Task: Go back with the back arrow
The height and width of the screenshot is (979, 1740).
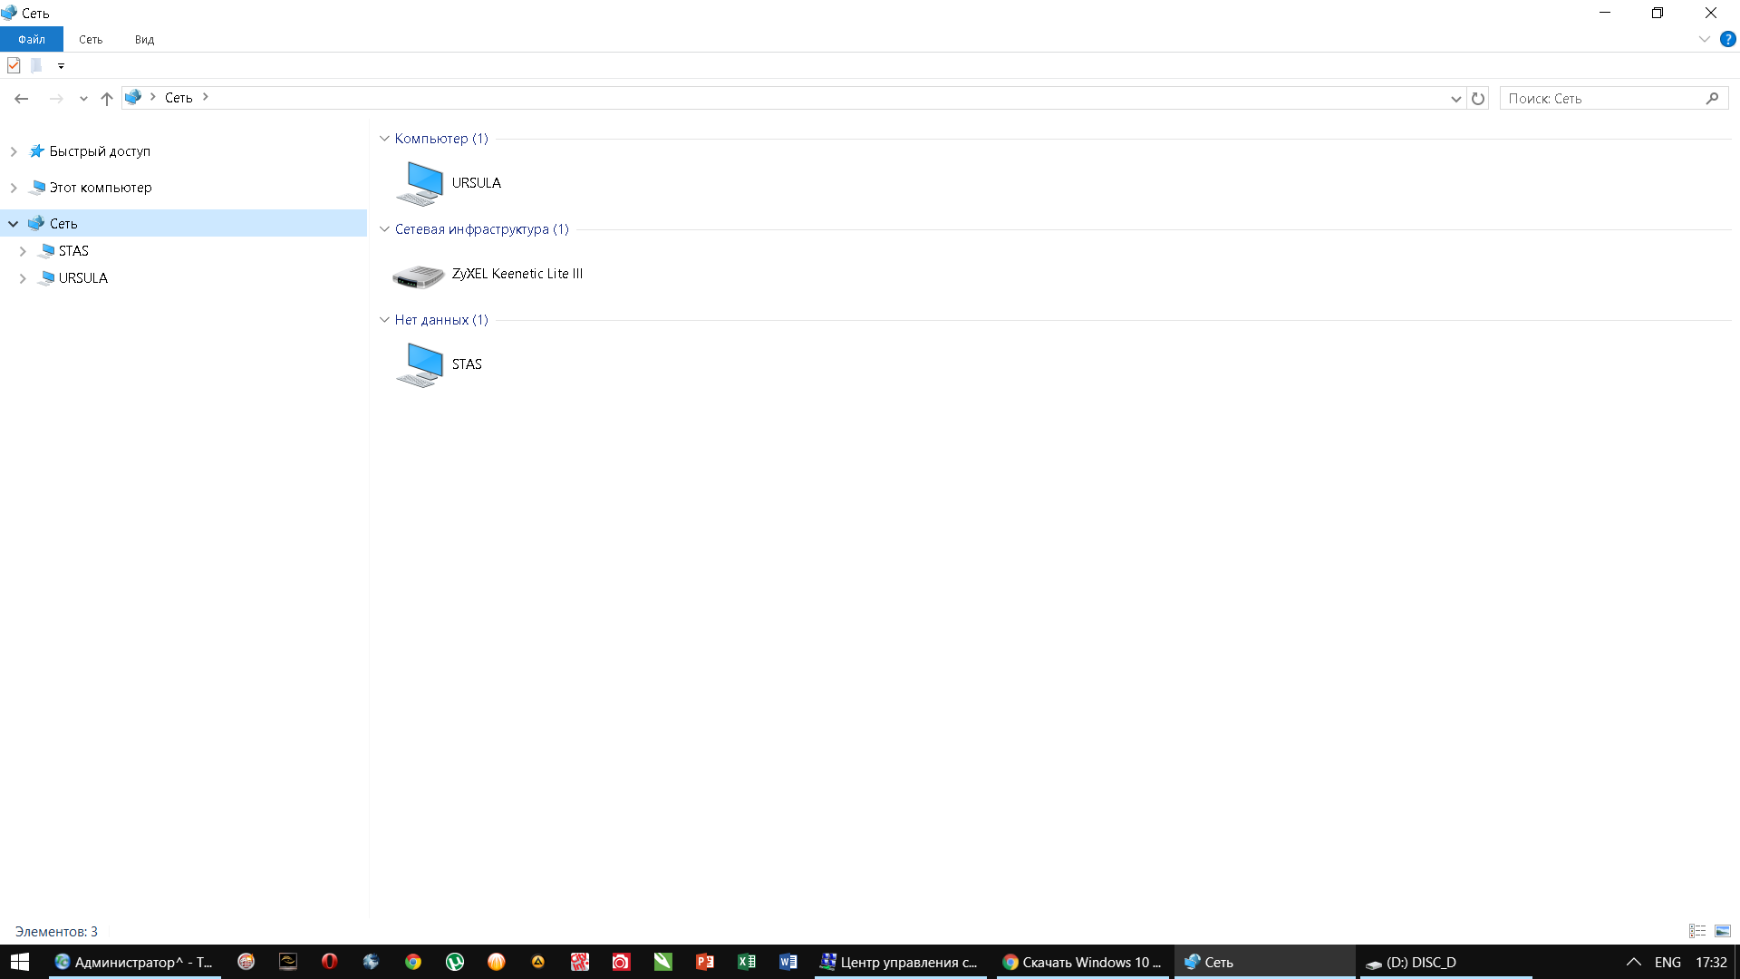Action: point(22,98)
